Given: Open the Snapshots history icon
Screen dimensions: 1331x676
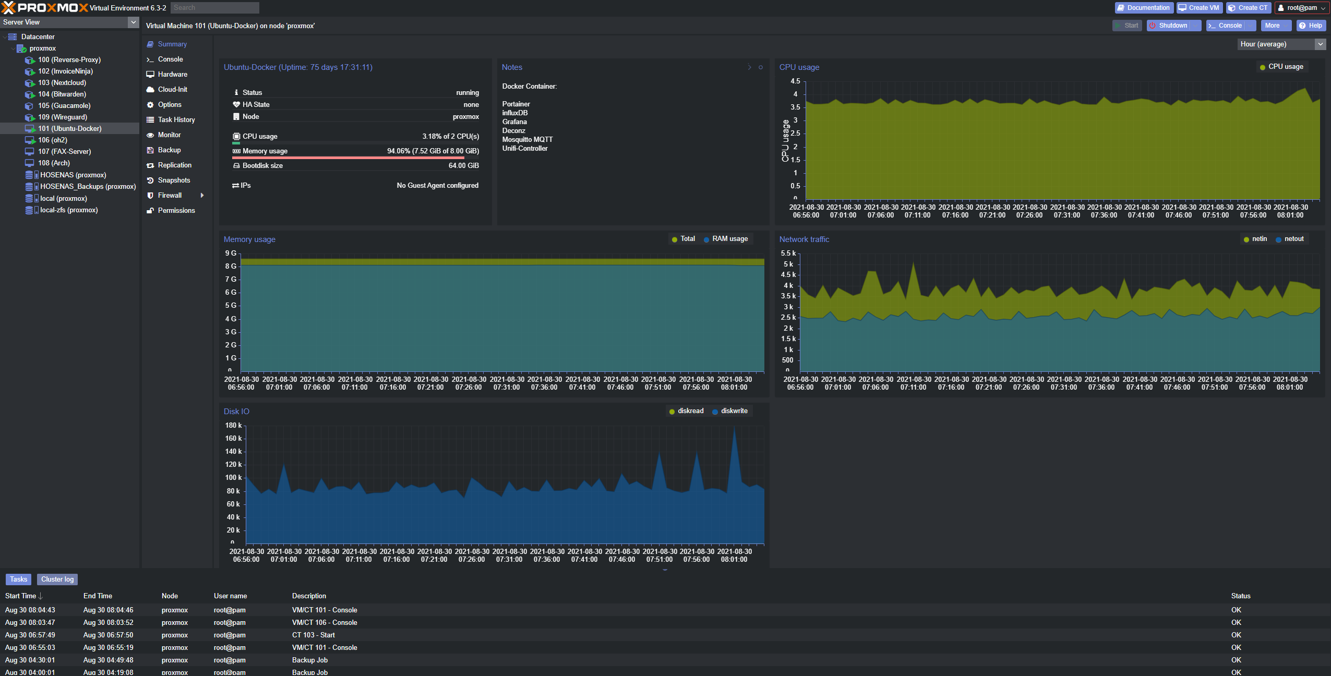Looking at the screenshot, I should click(x=150, y=180).
